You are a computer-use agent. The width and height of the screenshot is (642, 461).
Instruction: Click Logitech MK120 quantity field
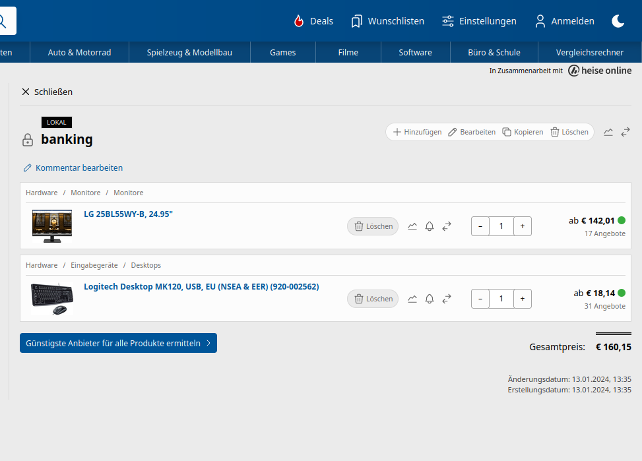tap(501, 299)
